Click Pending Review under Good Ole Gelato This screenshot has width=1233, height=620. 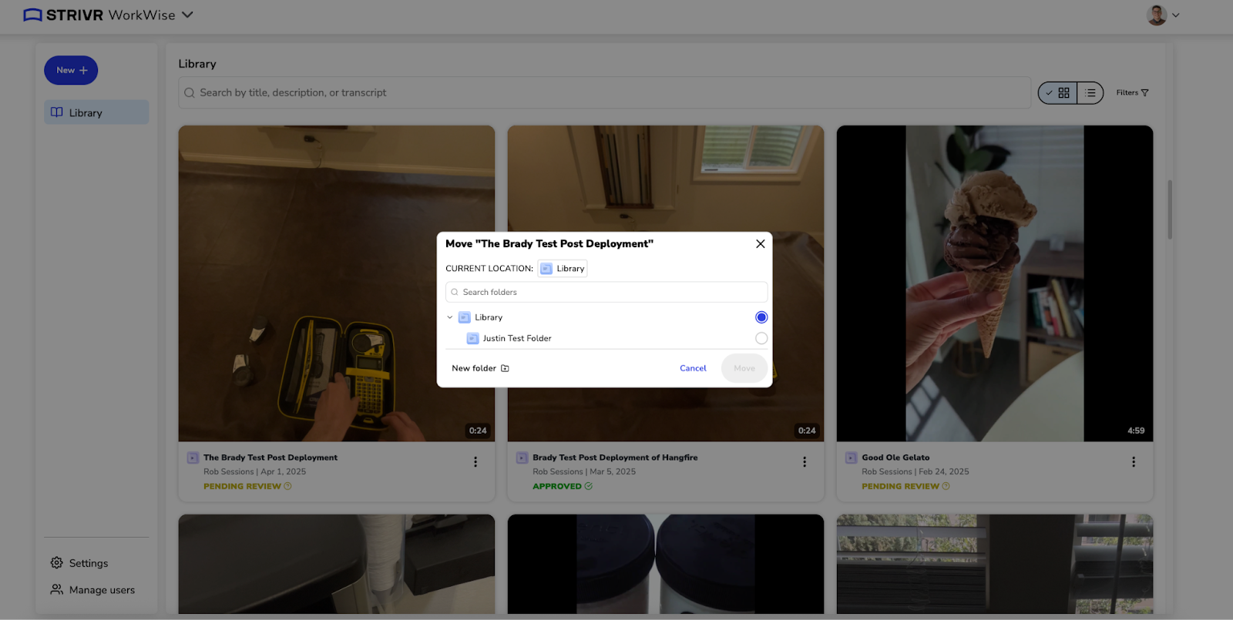(905, 486)
